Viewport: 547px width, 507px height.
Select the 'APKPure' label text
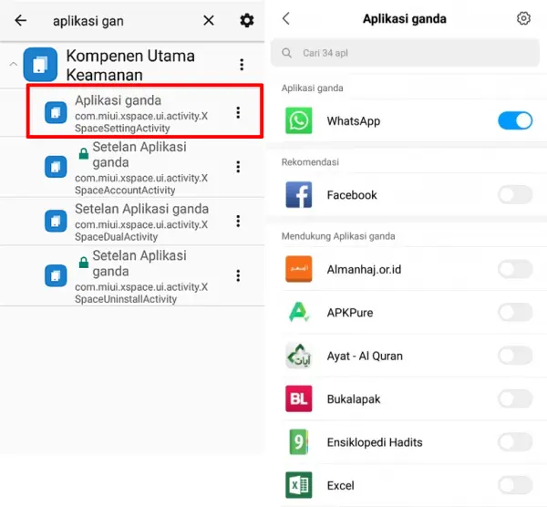click(x=350, y=313)
